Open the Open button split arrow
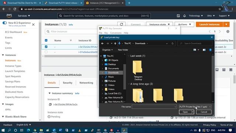 192,112
